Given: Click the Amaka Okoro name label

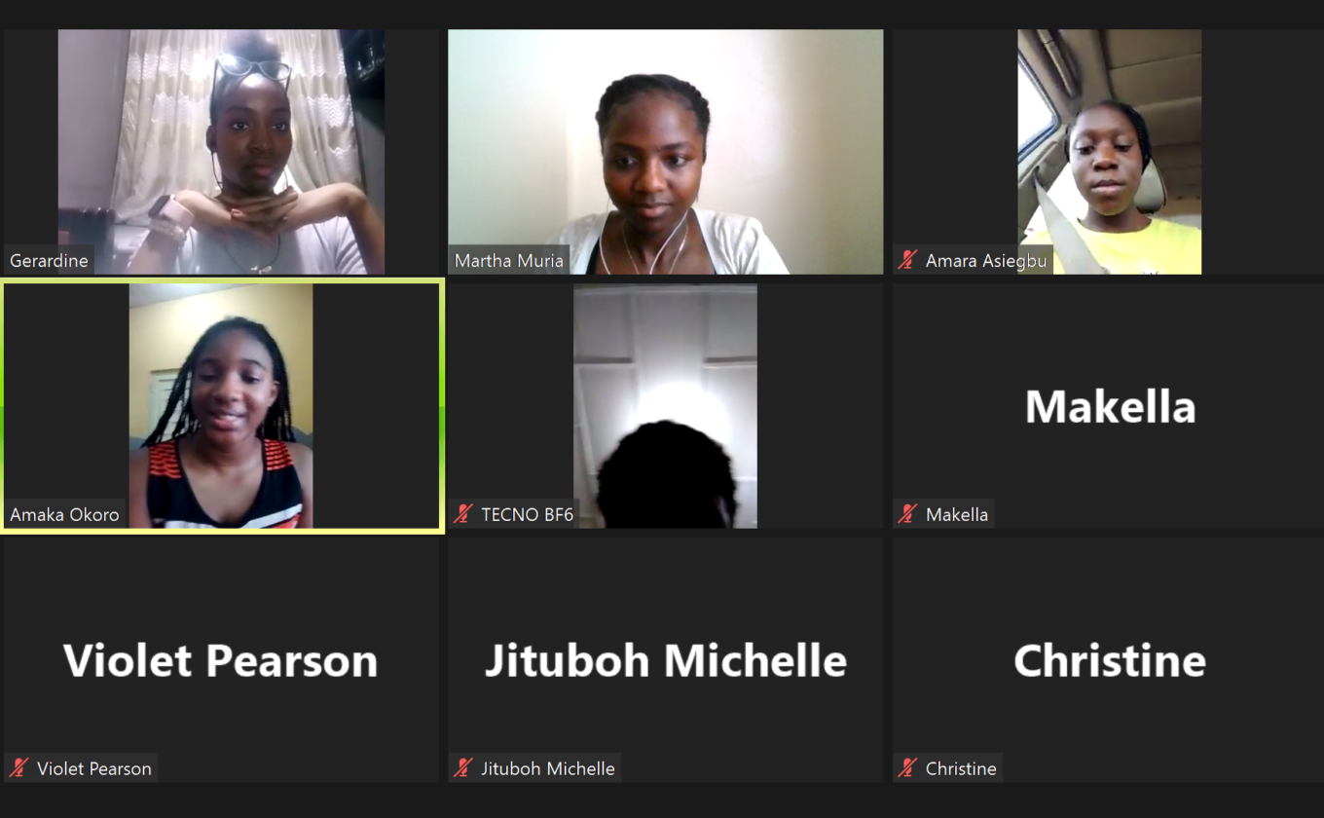Looking at the screenshot, I should point(64,514).
